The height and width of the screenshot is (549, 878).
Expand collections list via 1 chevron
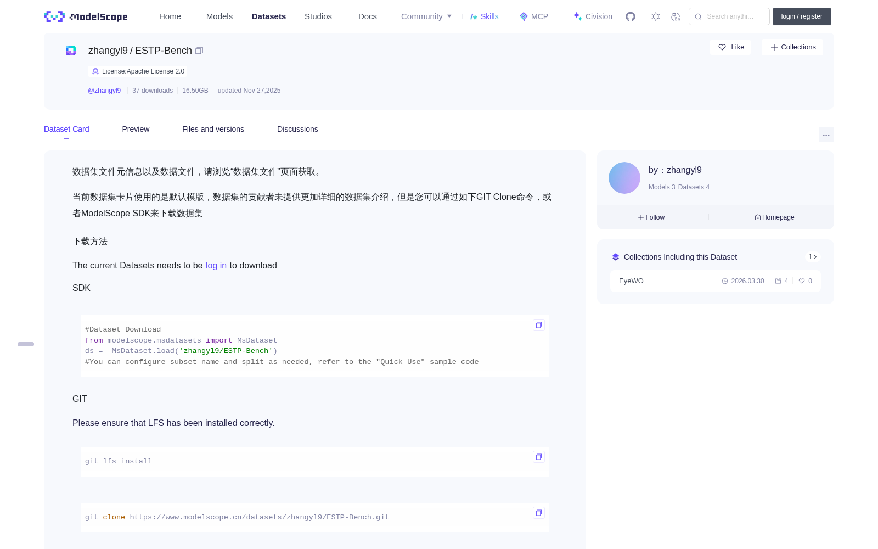pos(813,257)
